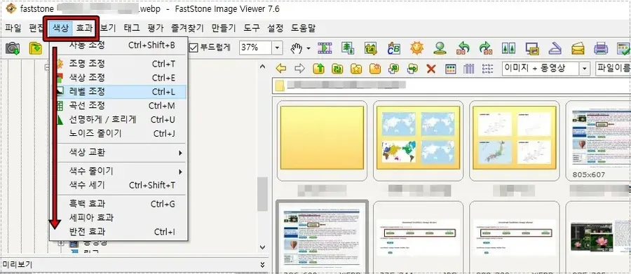
Task: Acquire images from the scanner icon
Action: 555,48
